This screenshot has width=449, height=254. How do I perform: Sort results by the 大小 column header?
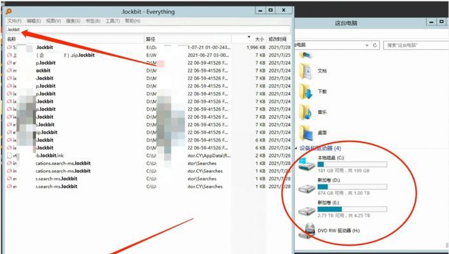coord(249,39)
